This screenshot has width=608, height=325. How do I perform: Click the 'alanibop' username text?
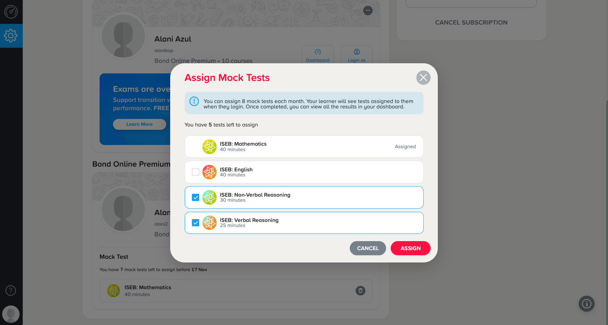coord(164,51)
